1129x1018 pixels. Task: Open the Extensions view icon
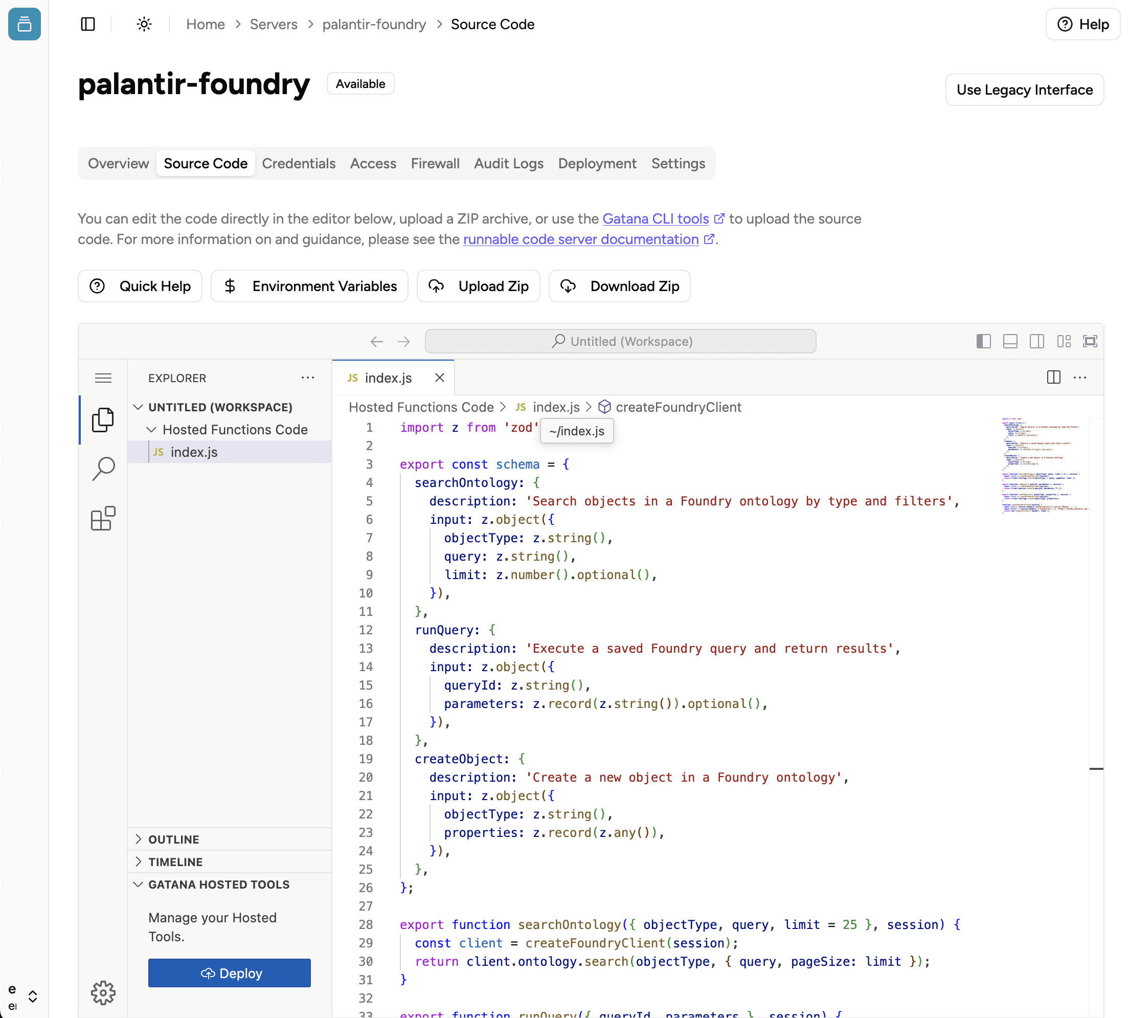[103, 519]
